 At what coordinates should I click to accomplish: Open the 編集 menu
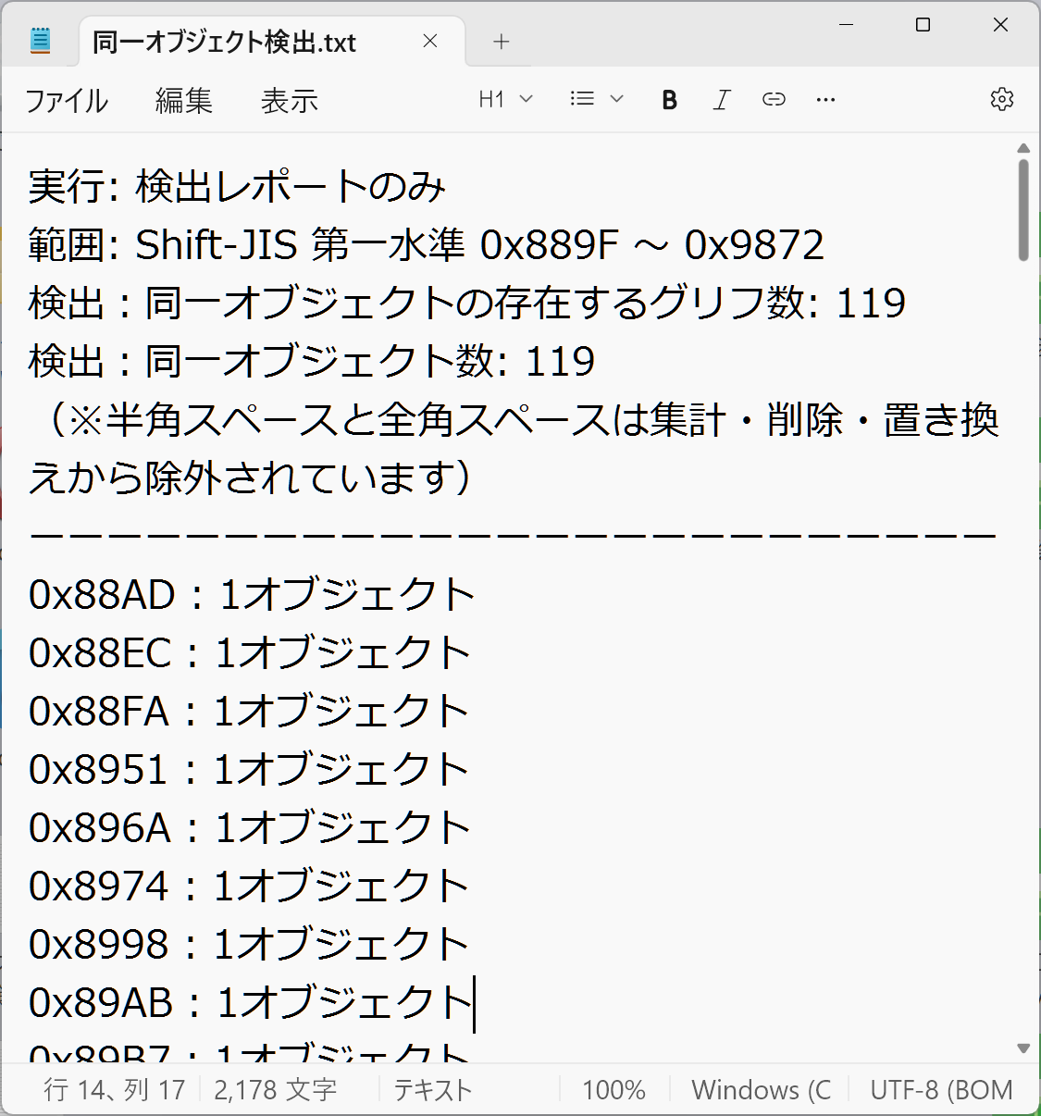click(184, 101)
